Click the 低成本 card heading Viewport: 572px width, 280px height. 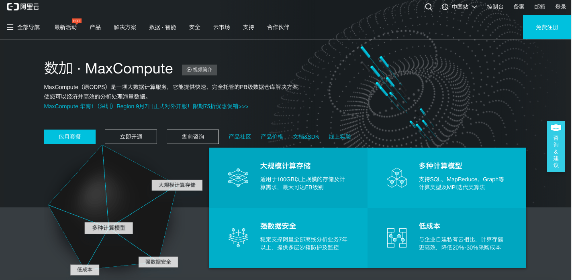[429, 226]
